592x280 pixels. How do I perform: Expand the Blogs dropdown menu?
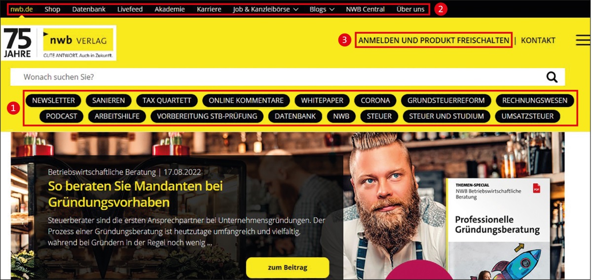[322, 9]
